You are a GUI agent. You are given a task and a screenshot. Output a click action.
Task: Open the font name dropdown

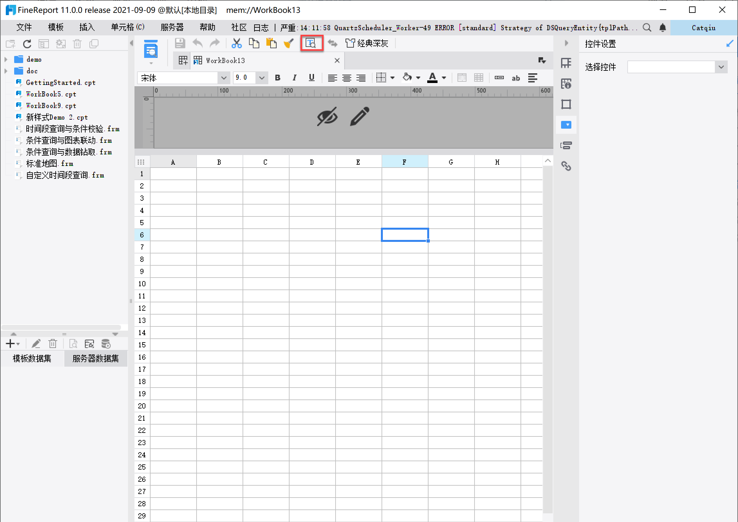224,78
